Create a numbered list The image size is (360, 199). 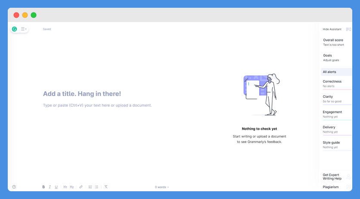[x=90, y=187]
